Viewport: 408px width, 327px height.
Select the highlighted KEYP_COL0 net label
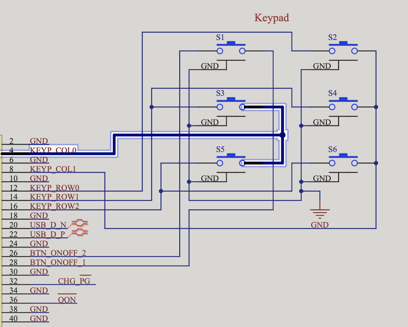(x=53, y=150)
